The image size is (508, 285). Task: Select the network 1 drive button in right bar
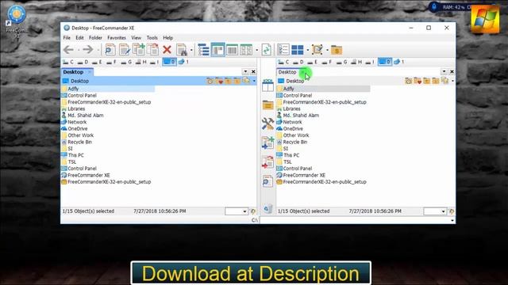(x=399, y=62)
